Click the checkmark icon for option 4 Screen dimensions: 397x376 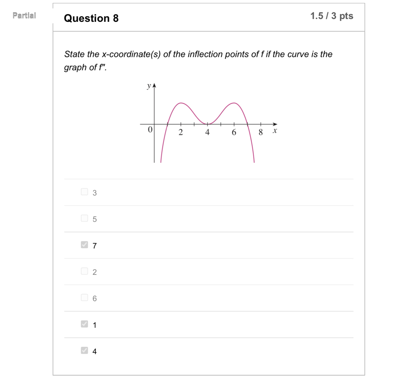coord(84,350)
